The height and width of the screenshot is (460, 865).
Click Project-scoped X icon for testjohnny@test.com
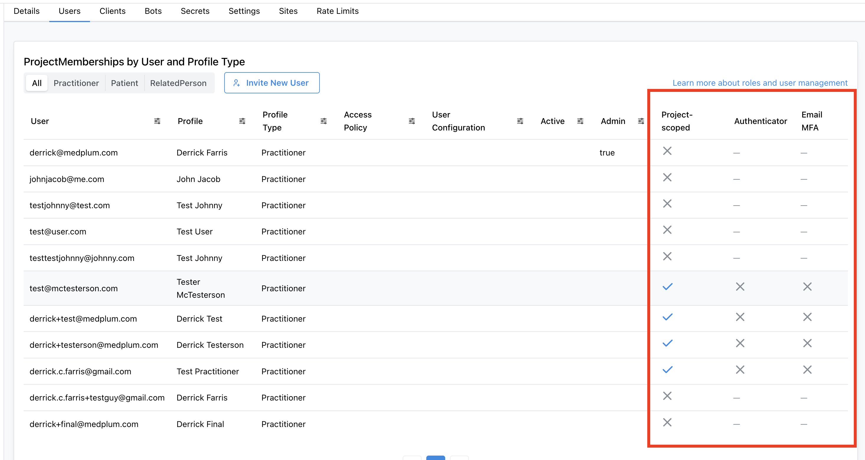coord(667,203)
